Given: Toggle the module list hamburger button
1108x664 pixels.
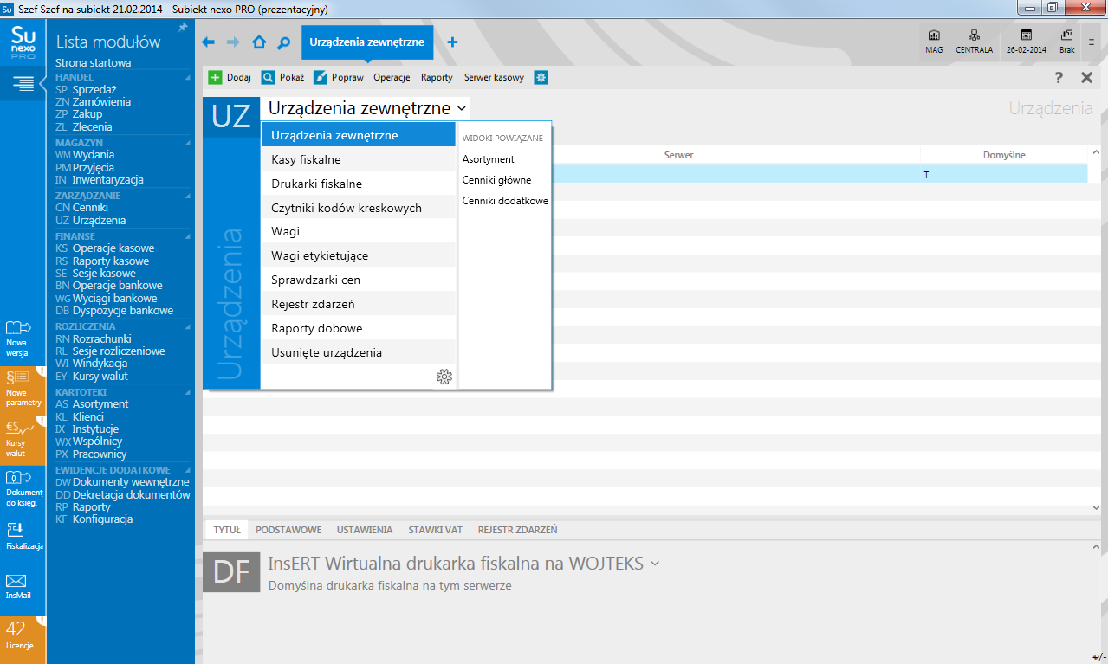Looking at the screenshot, I should tap(23, 83).
